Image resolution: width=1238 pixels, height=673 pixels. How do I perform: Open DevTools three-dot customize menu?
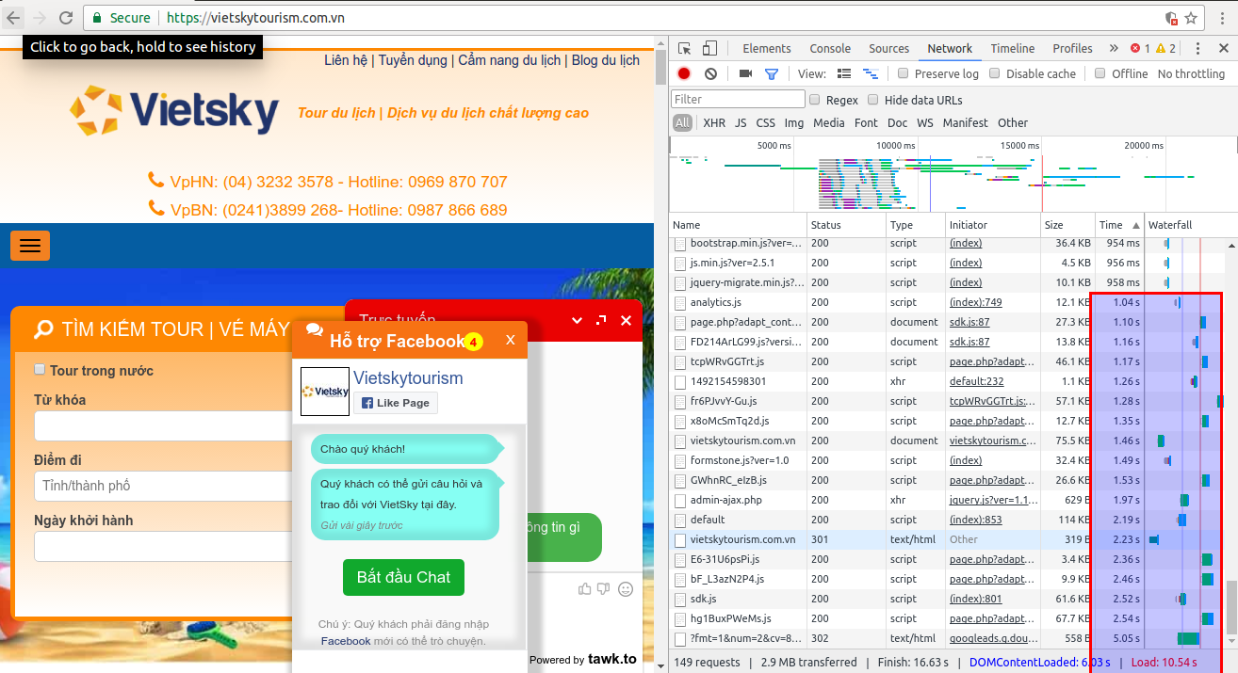1197,48
